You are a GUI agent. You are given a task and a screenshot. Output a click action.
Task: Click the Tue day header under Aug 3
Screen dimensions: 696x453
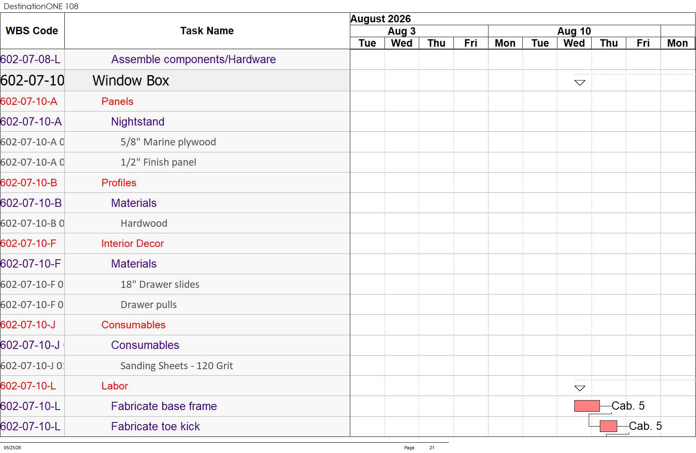(x=367, y=43)
